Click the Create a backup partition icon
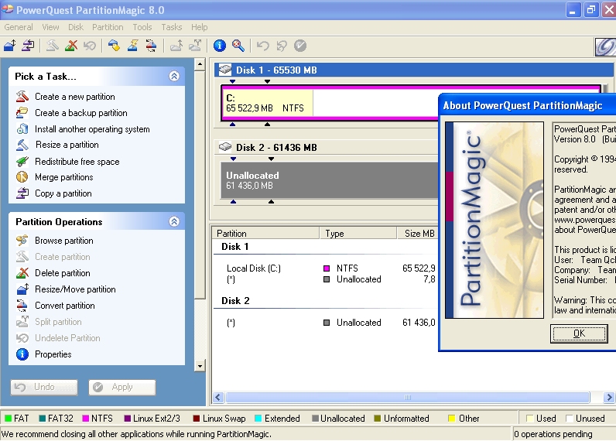Screen dimensions: 616x441 pyautogui.click(x=22, y=113)
